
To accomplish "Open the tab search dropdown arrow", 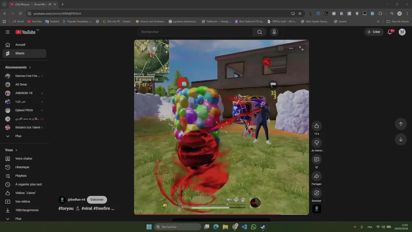I will tap(4, 4).
